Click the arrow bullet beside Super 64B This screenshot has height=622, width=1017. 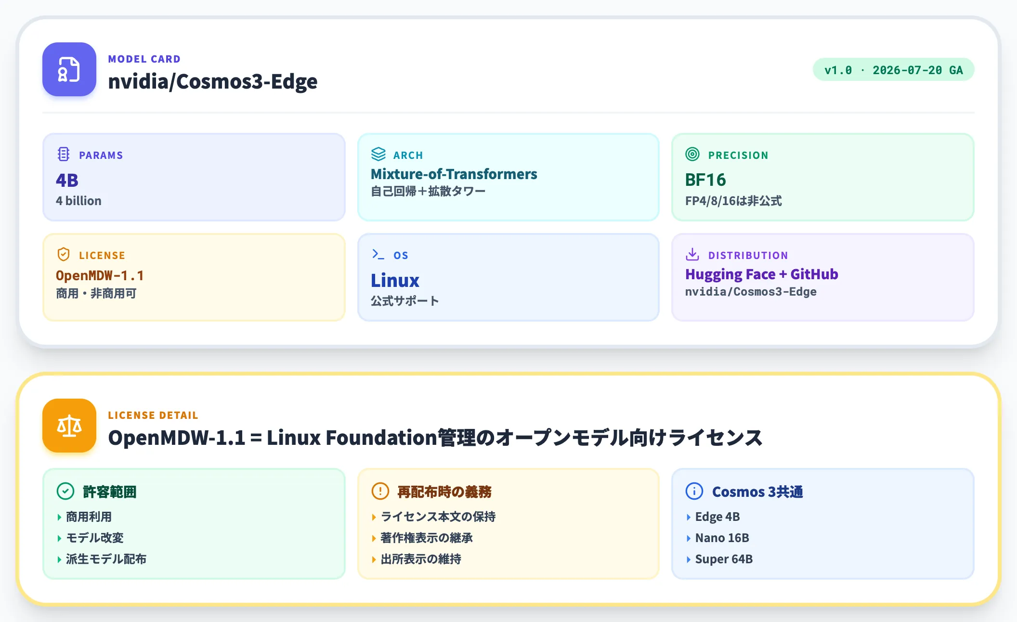tap(688, 559)
